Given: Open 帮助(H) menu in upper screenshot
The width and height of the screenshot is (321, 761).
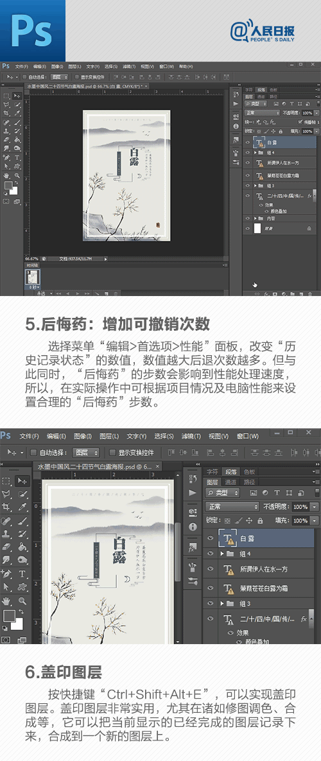Looking at the screenshot, I should click(x=186, y=67).
